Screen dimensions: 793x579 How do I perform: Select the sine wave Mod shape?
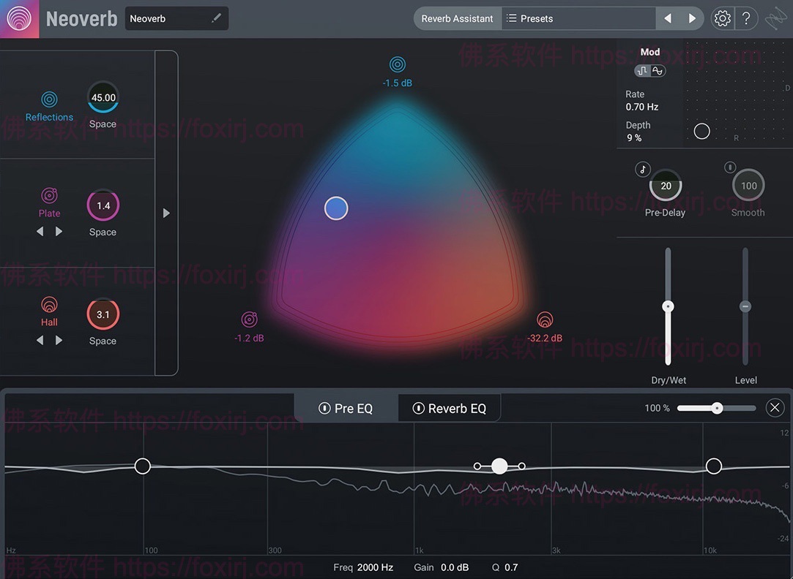click(657, 70)
